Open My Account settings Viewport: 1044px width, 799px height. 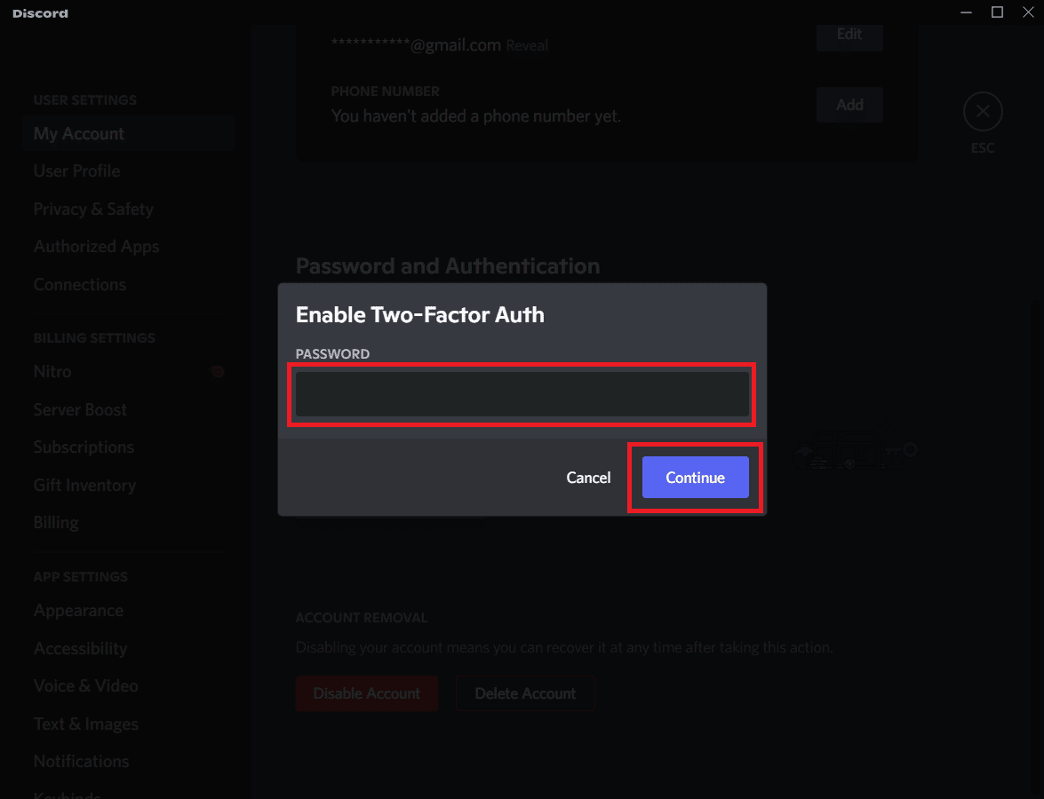coord(129,134)
